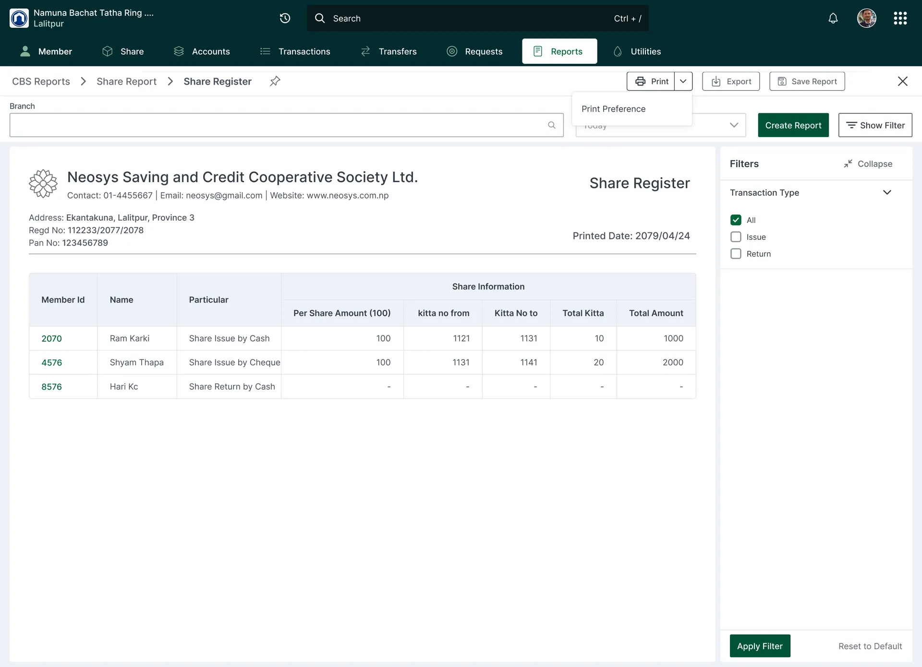Click the Total Amount column header
Viewport: 922px width, 667px height.
[656, 313]
